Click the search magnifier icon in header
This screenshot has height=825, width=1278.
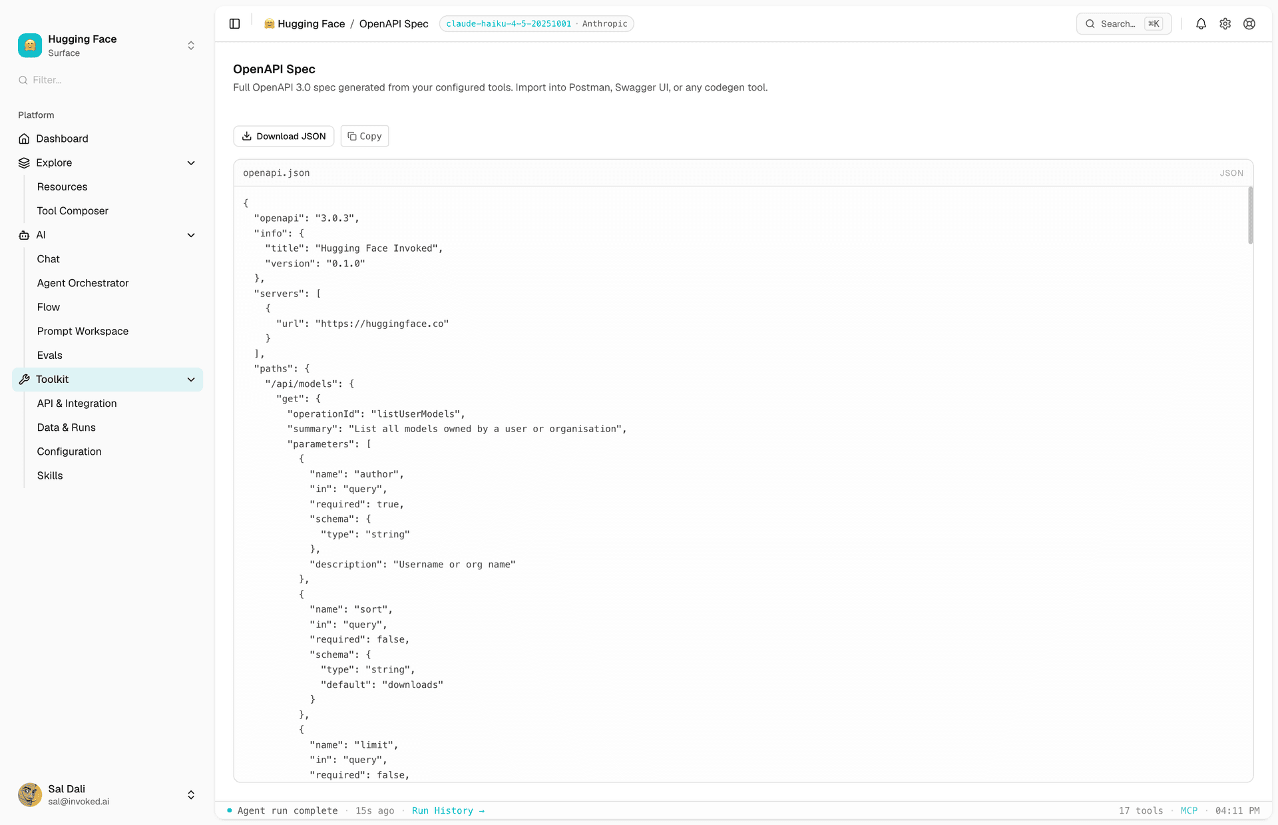(x=1090, y=24)
